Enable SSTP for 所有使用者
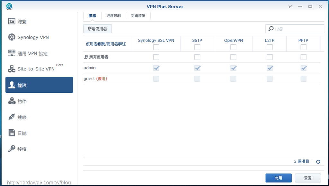This screenshot has height=186, width=329. click(197, 57)
